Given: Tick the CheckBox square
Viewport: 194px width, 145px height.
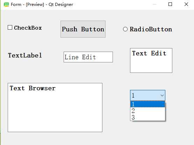Looking at the screenshot, I should coord(10,28).
